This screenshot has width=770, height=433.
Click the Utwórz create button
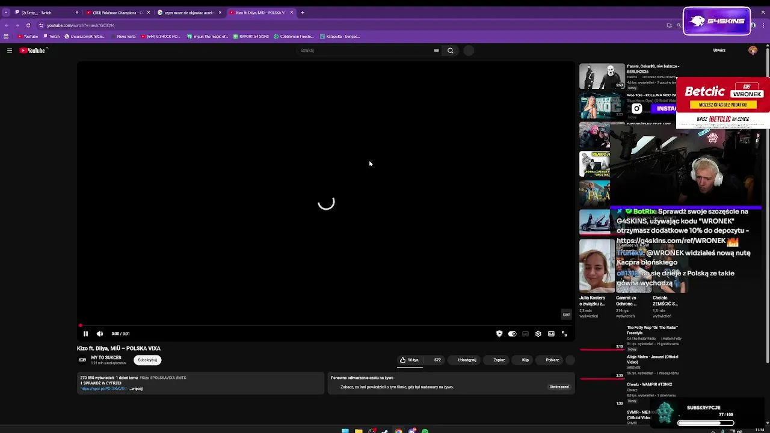[x=719, y=51]
